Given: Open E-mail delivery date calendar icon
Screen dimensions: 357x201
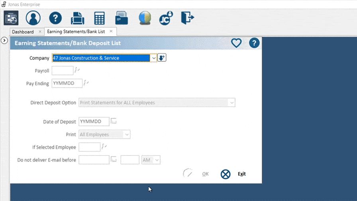Looking at the screenshot, I should tap(114, 159).
